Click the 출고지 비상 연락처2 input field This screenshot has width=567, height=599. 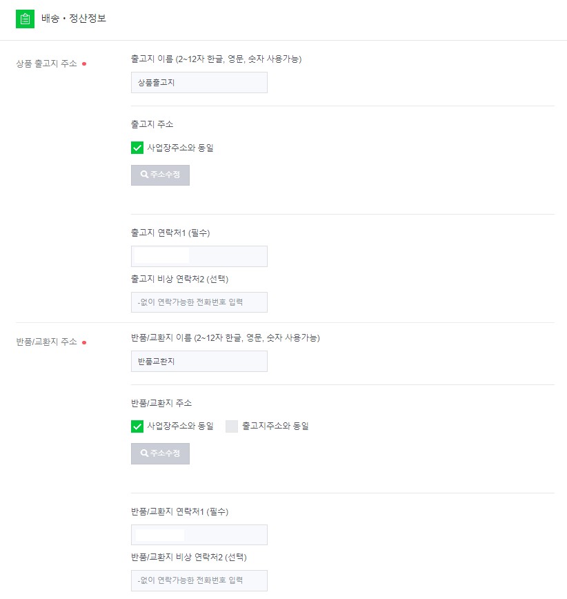(199, 302)
